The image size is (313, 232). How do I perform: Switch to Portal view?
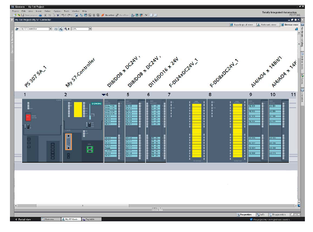25,219
